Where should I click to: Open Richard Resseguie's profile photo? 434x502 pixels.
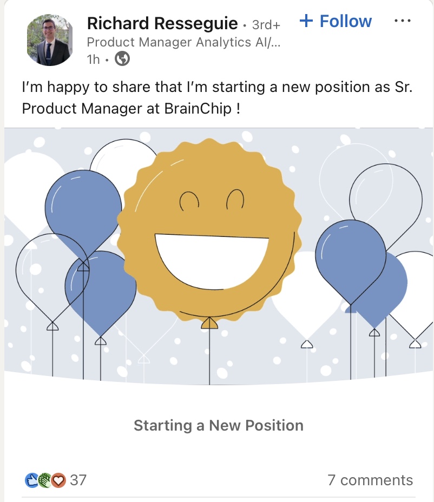coord(49,40)
